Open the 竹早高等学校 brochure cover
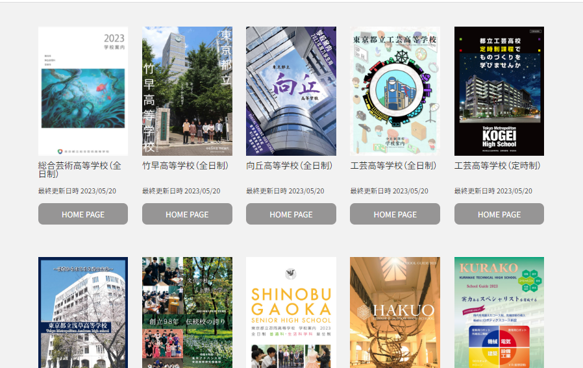 pyautogui.click(x=187, y=91)
